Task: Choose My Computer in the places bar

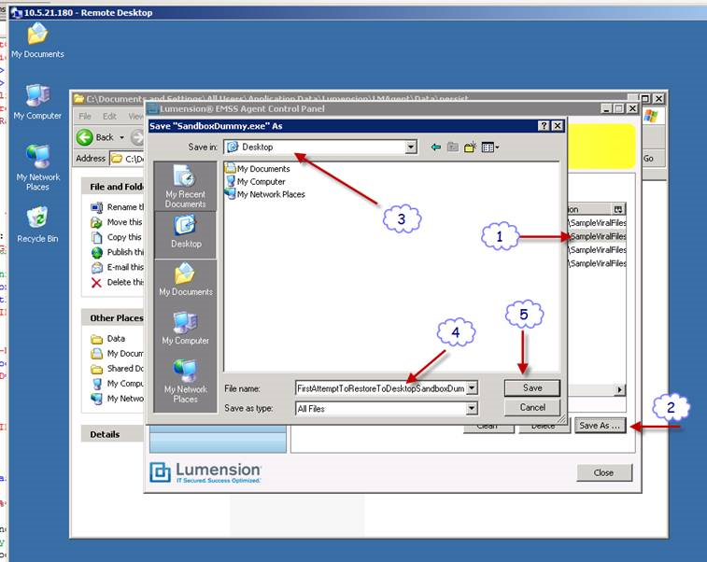Action: coord(185,329)
